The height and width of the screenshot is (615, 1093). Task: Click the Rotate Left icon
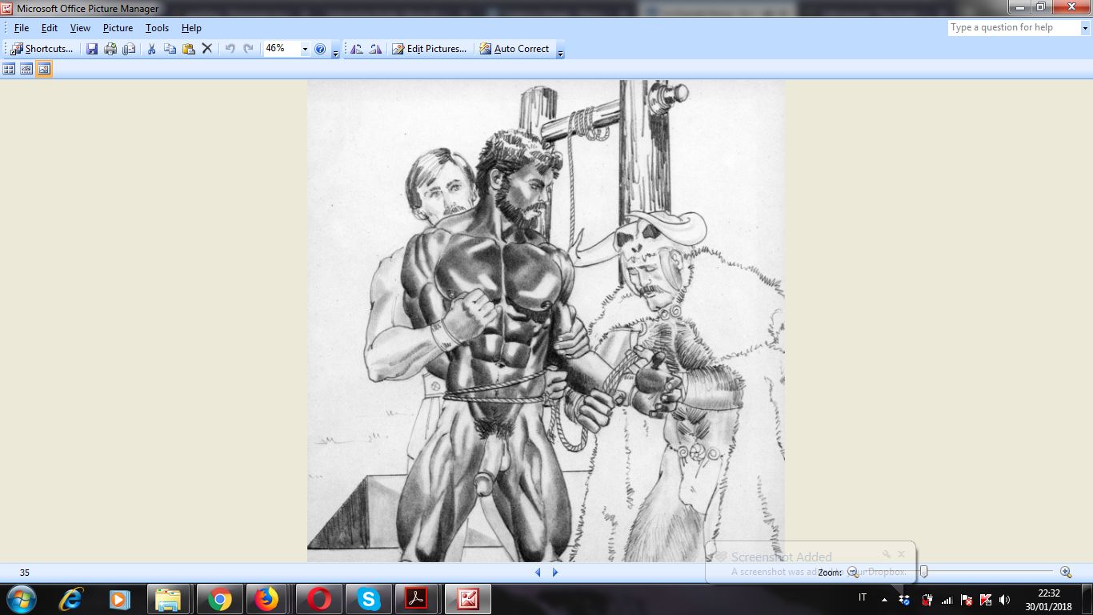[357, 49]
